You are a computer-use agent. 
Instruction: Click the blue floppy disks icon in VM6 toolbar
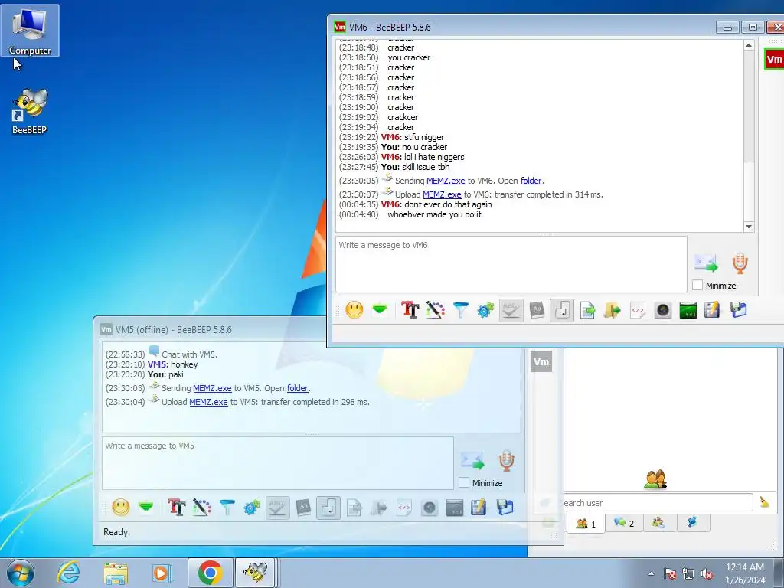click(738, 310)
